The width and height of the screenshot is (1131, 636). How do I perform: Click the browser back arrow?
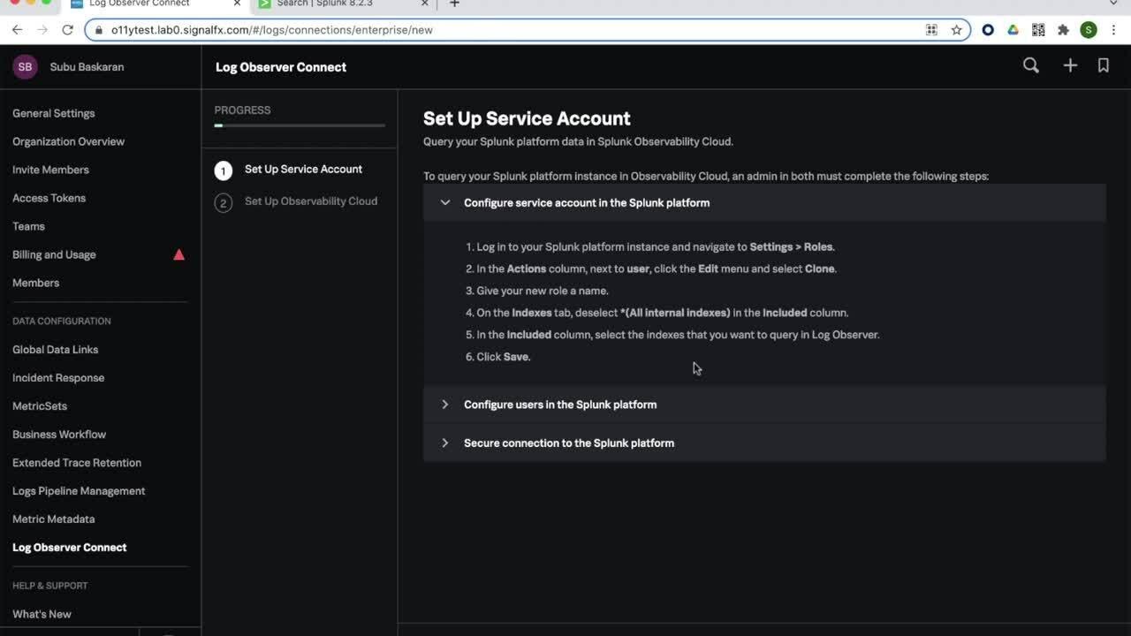click(x=17, y=29)
